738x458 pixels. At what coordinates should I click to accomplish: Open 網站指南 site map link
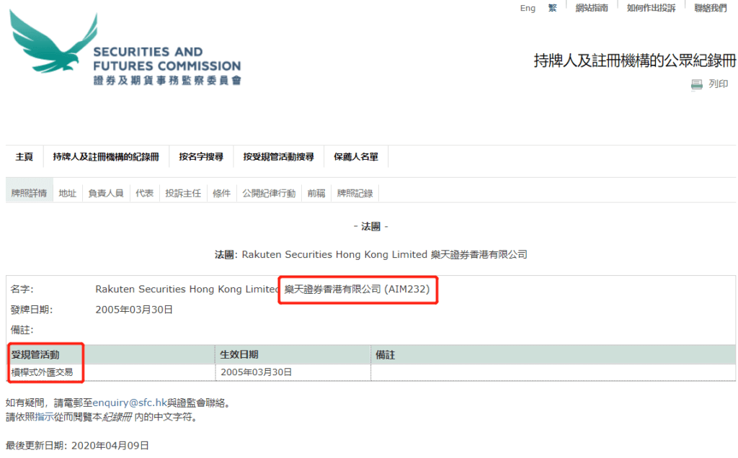pos(592,8)
